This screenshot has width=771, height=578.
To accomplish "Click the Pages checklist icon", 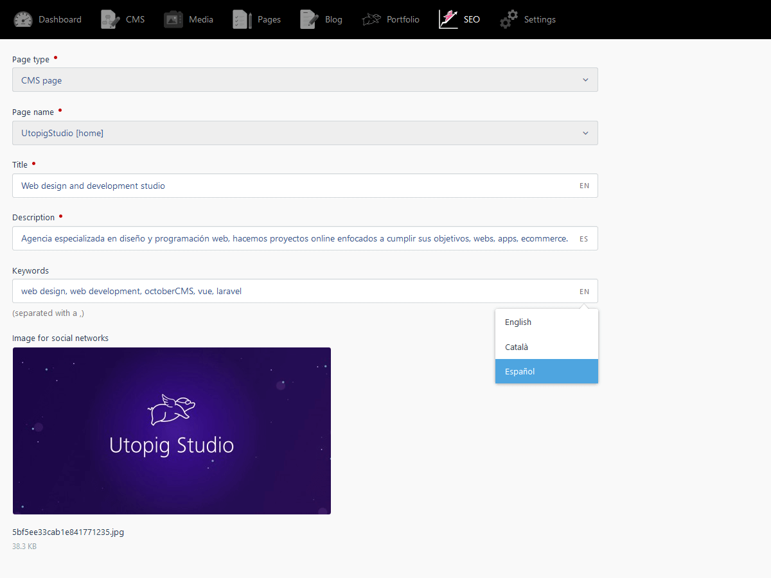I will point(242,19).
